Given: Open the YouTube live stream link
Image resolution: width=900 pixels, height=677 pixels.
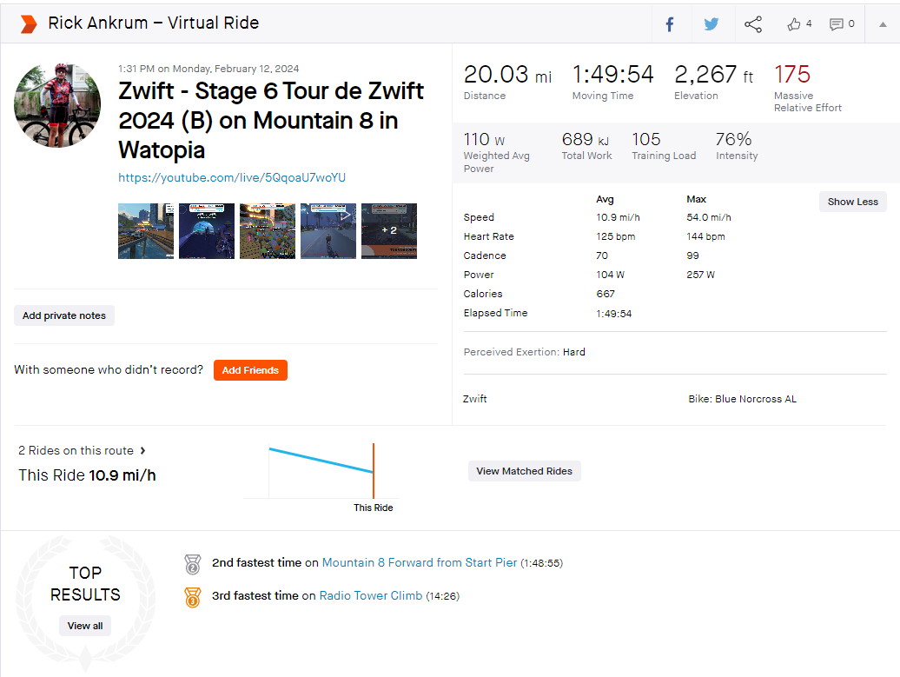Looking at the screenshot, I should tap(232, 177).
